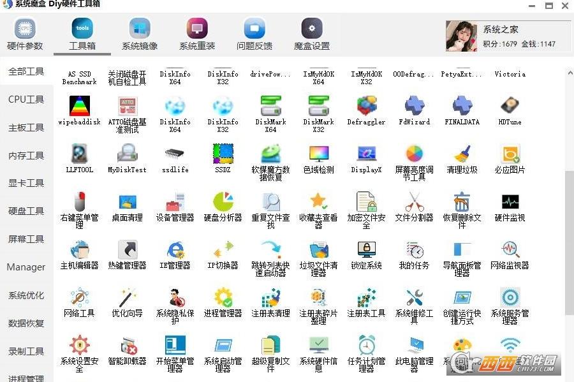
Task: Click the 系统之家 username
Action: [501, 29]
